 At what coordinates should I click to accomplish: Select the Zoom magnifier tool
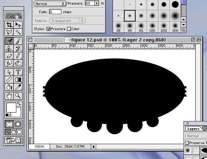coord(18,96)
